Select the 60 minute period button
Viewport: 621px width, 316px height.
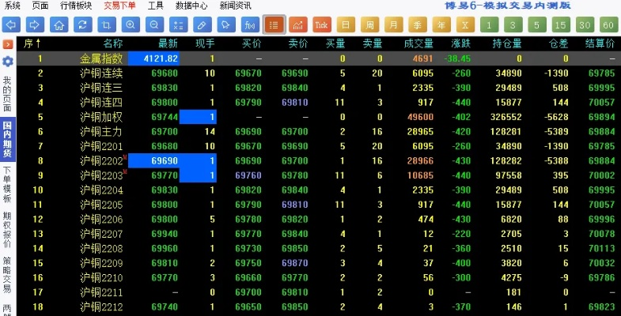coord(608,24)
